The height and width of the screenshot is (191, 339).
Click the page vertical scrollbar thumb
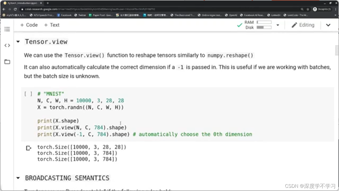point(337,50)
